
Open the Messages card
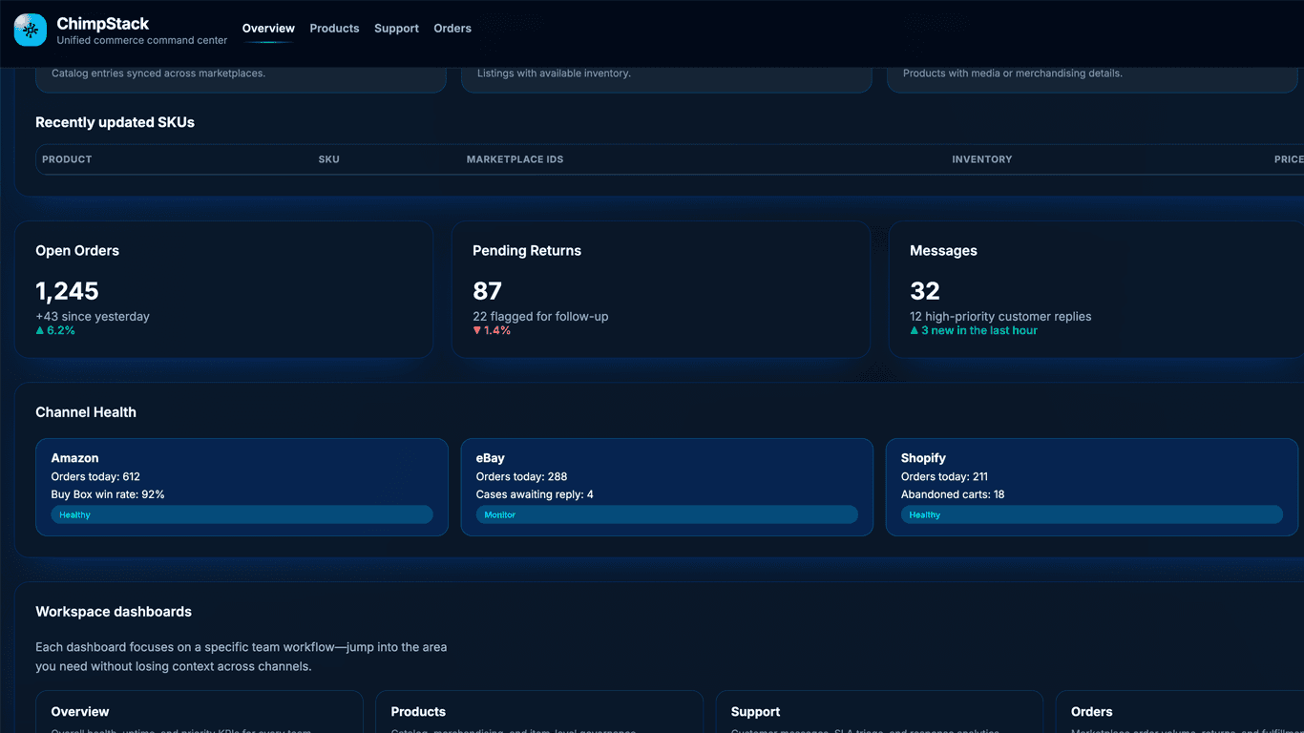point(1097,290)
